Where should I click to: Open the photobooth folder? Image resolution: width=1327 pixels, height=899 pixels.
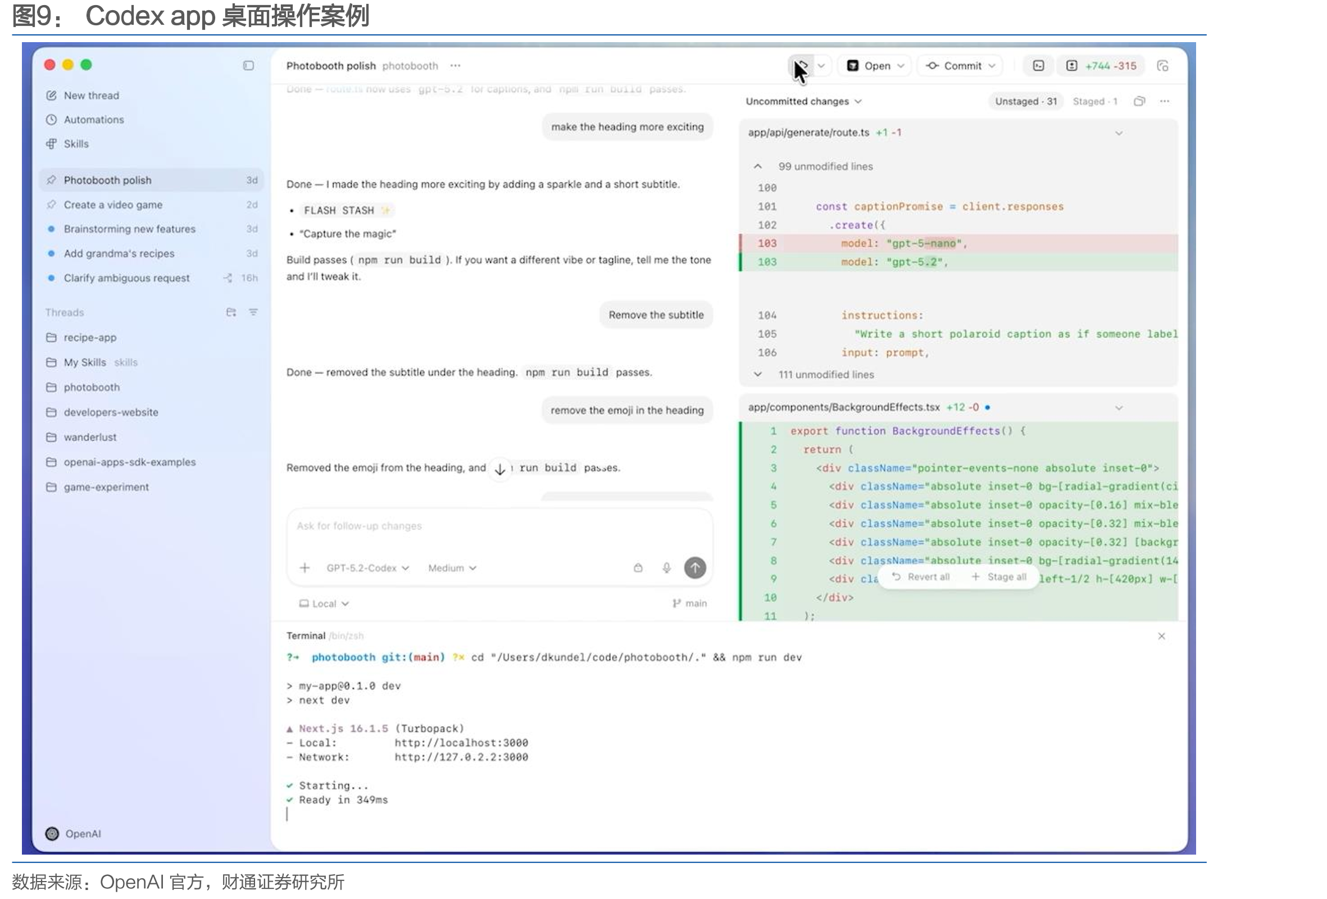coord(83,387)
